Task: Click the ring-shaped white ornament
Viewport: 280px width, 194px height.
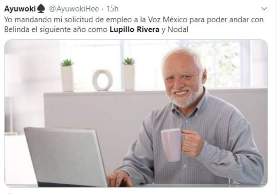Action: (x=103, y=81)
